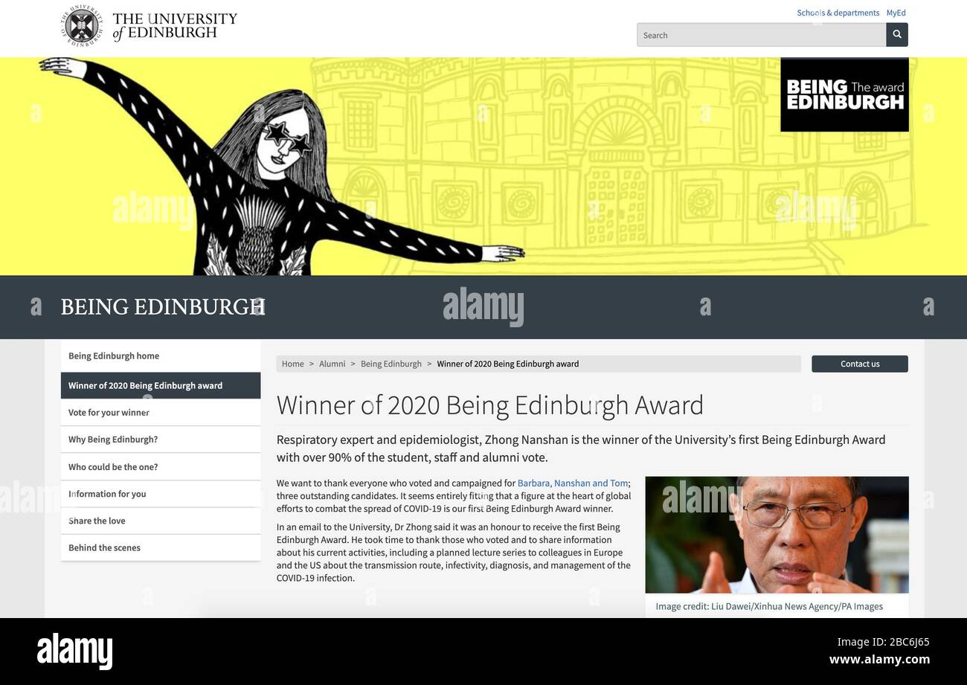Click the illustrated woman banner image

[x=283, y=167]
